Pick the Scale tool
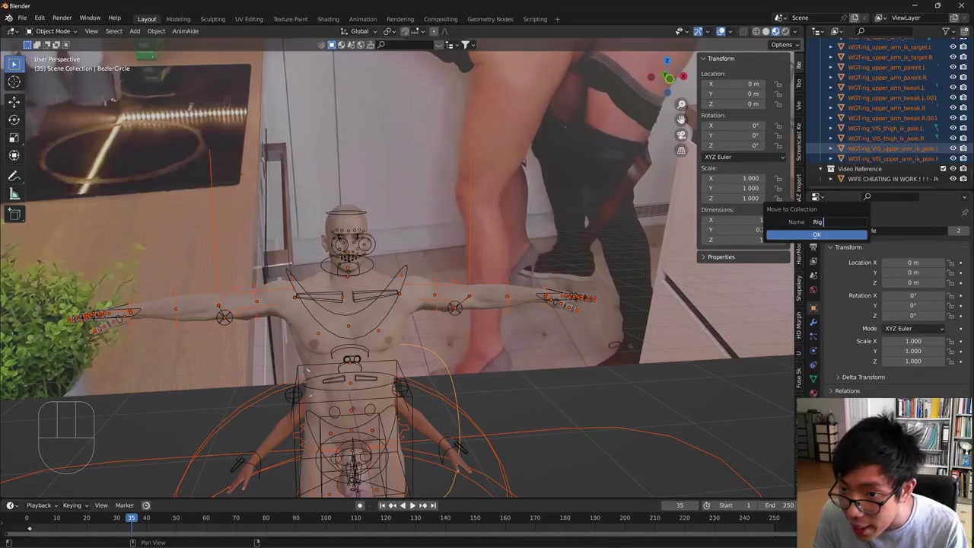 [14, 138]
